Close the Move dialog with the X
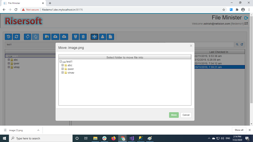 pyautogui.click(x=191, y=46)
